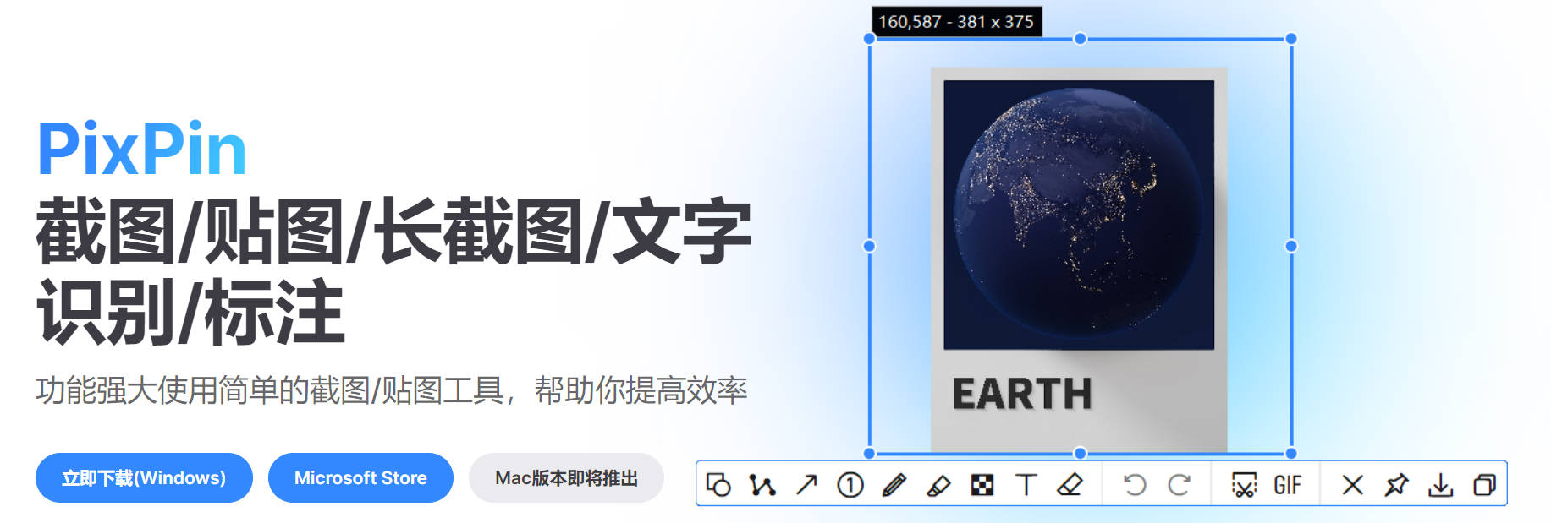1551x523 pixels.
Task: Activate the eraser tool
Action: 1070,485
